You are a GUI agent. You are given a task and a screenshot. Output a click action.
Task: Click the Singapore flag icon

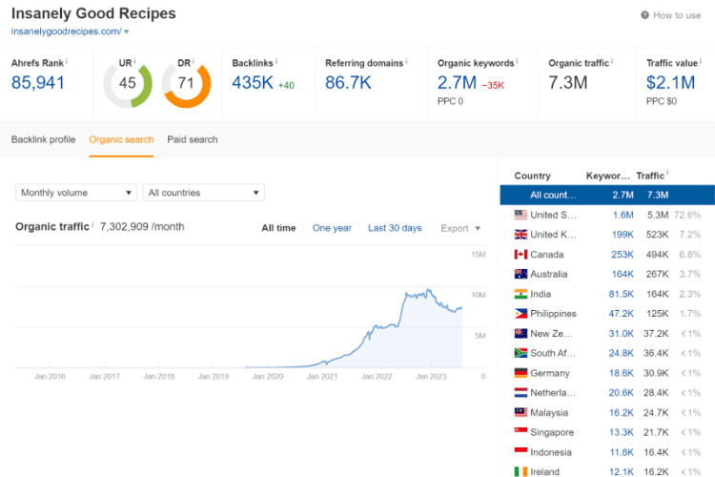(521, 432)
